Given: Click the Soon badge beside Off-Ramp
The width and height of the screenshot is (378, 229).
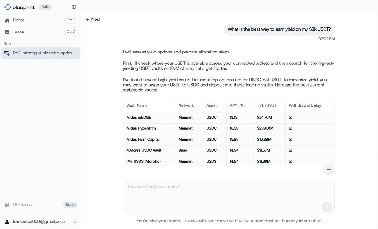Looking at the screenshot, I should coord(70,205).
